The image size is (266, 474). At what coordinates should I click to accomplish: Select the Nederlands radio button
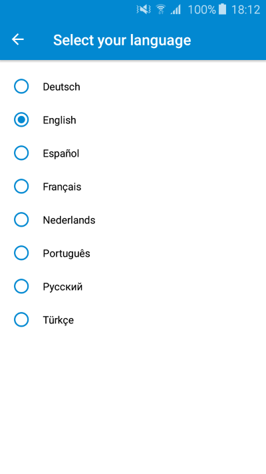point(21,220)
